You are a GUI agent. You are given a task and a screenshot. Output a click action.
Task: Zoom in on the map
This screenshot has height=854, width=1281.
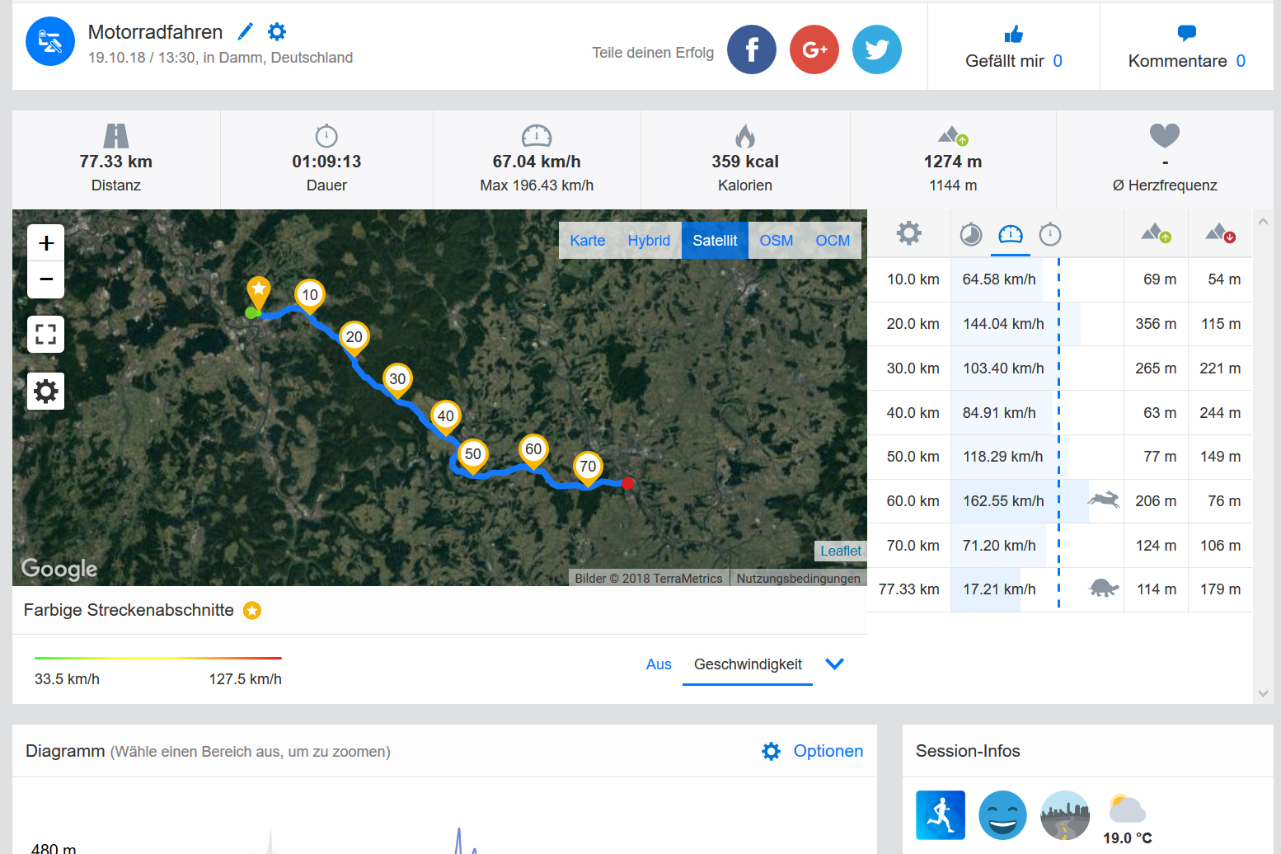tap(46, 243)
